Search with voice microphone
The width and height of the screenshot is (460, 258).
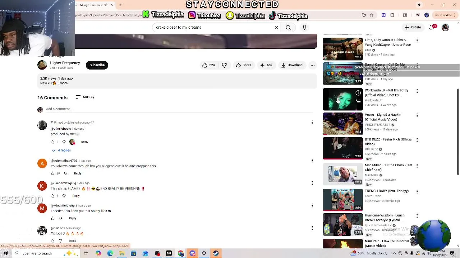tap(304, 27)
